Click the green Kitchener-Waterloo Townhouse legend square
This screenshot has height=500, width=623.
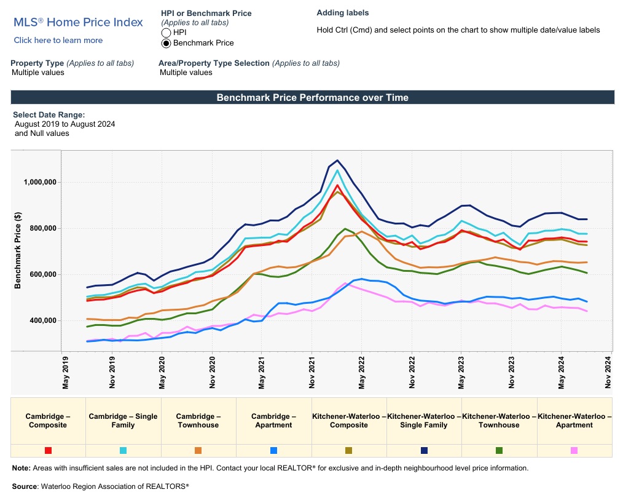499,451
